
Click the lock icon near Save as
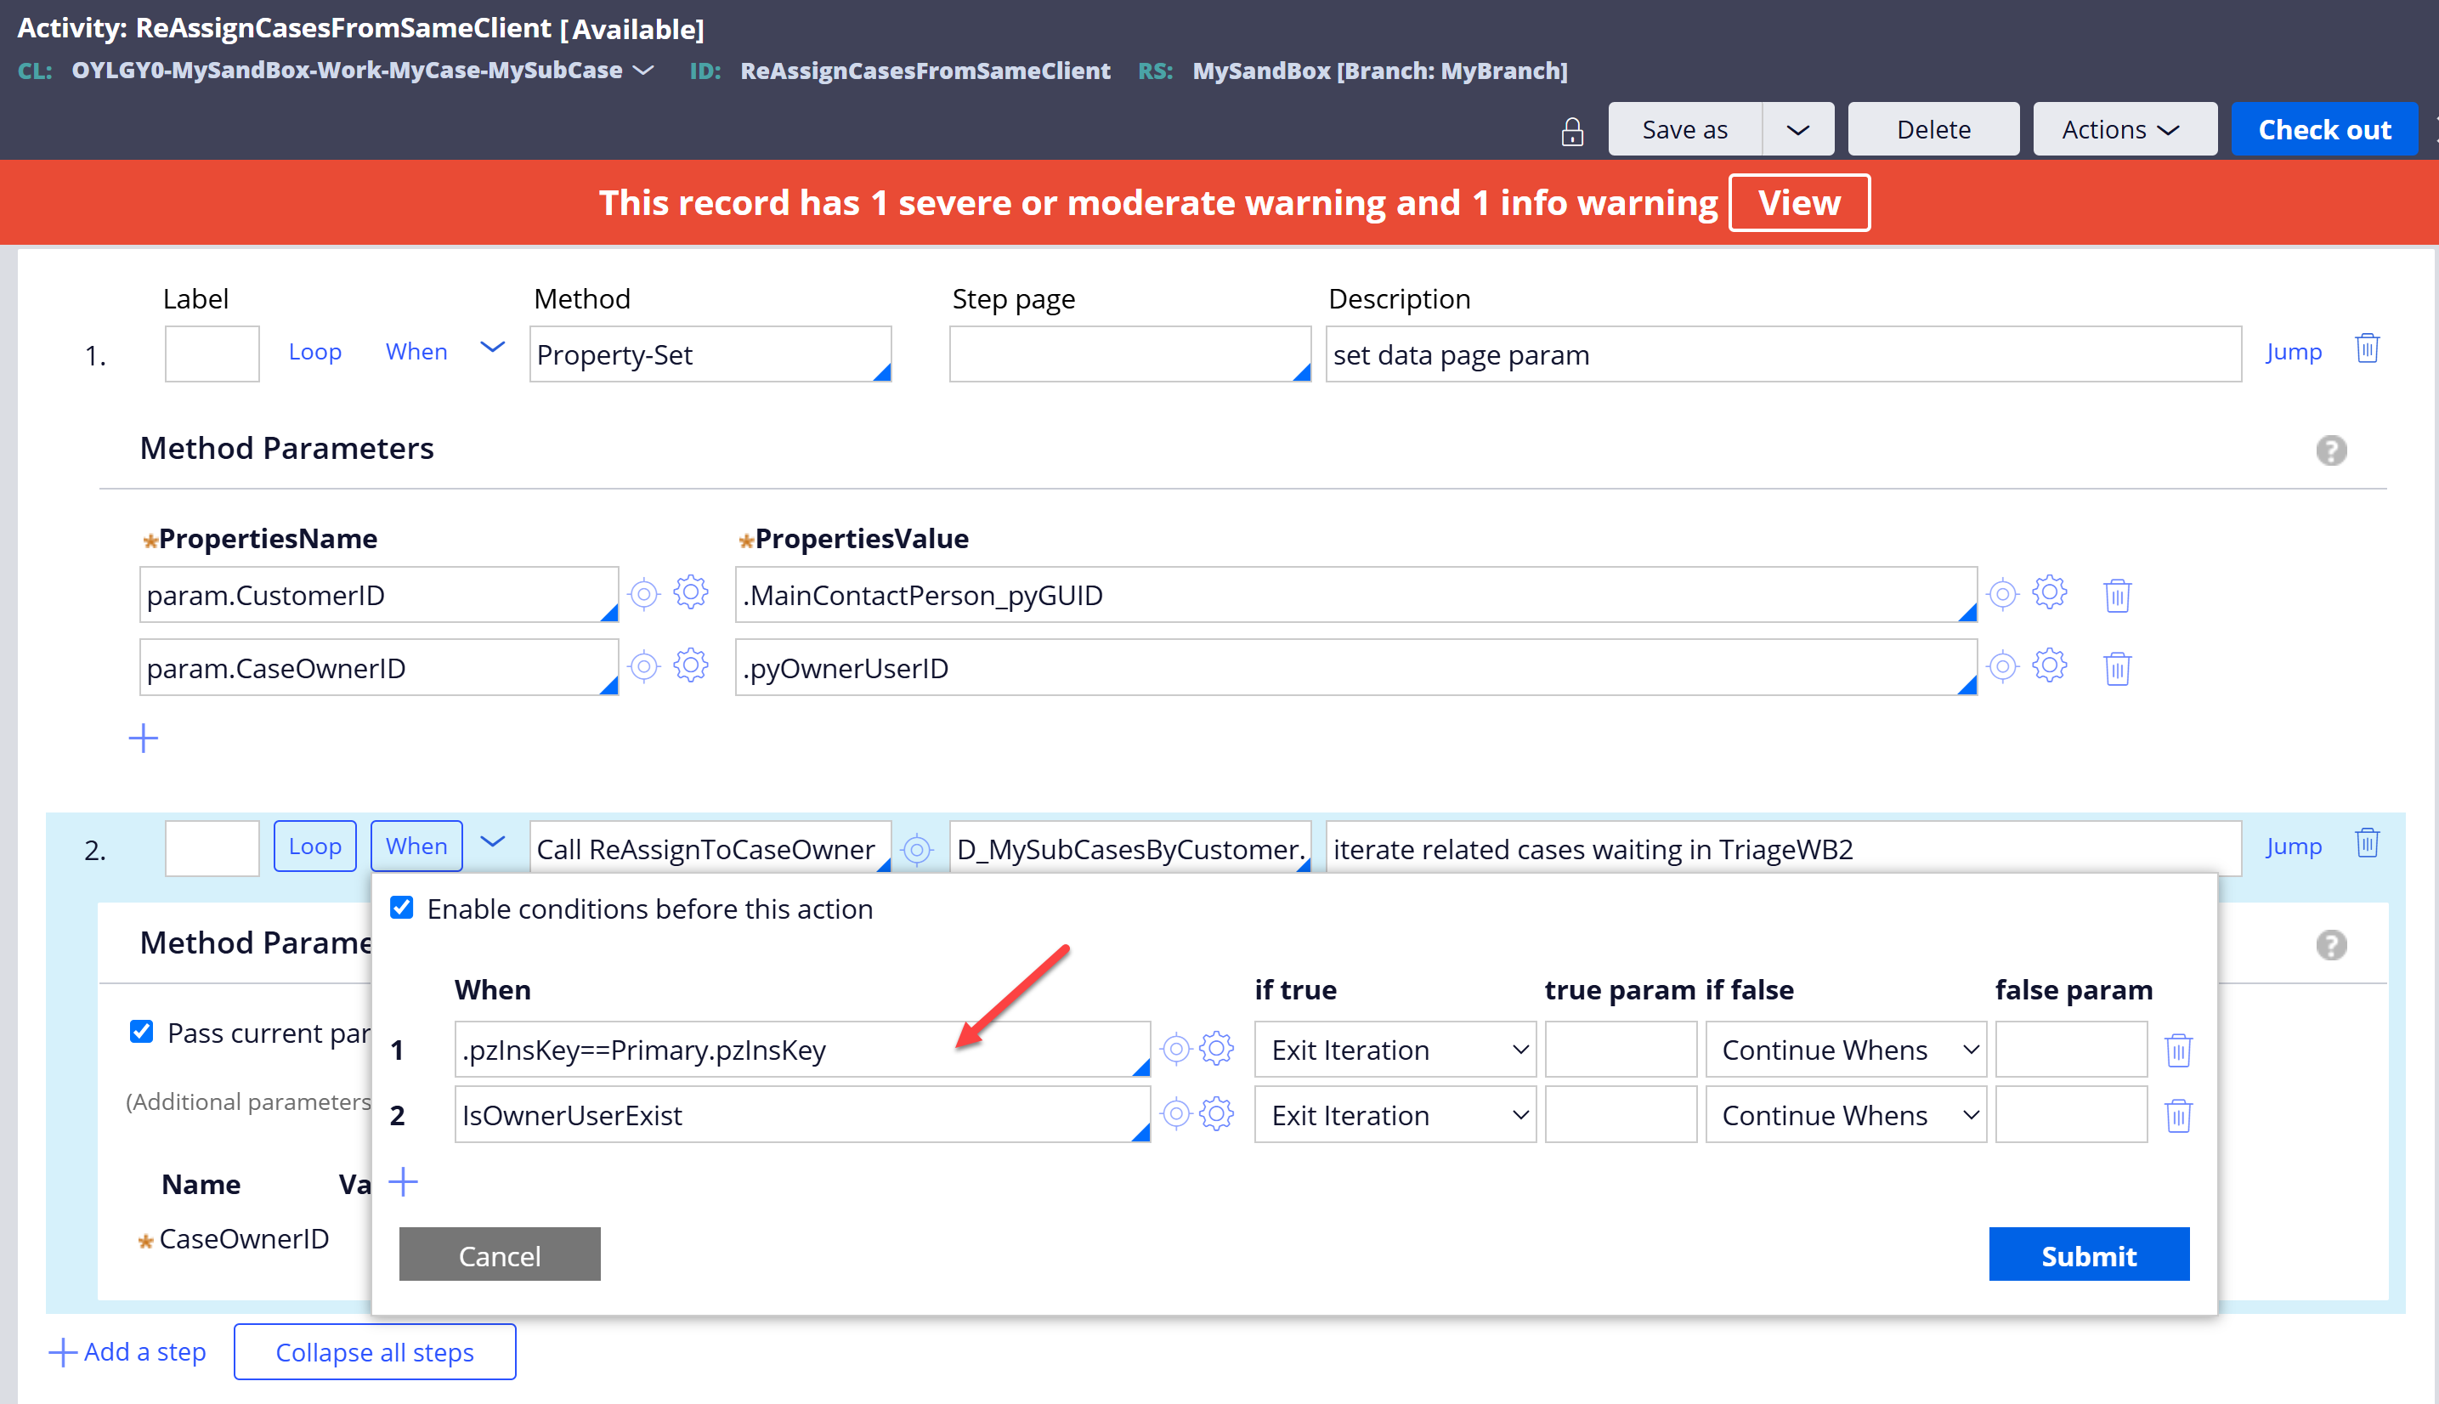coord(1571,131)
